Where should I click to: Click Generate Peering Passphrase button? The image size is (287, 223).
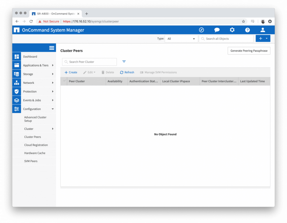tap(249, 51)
